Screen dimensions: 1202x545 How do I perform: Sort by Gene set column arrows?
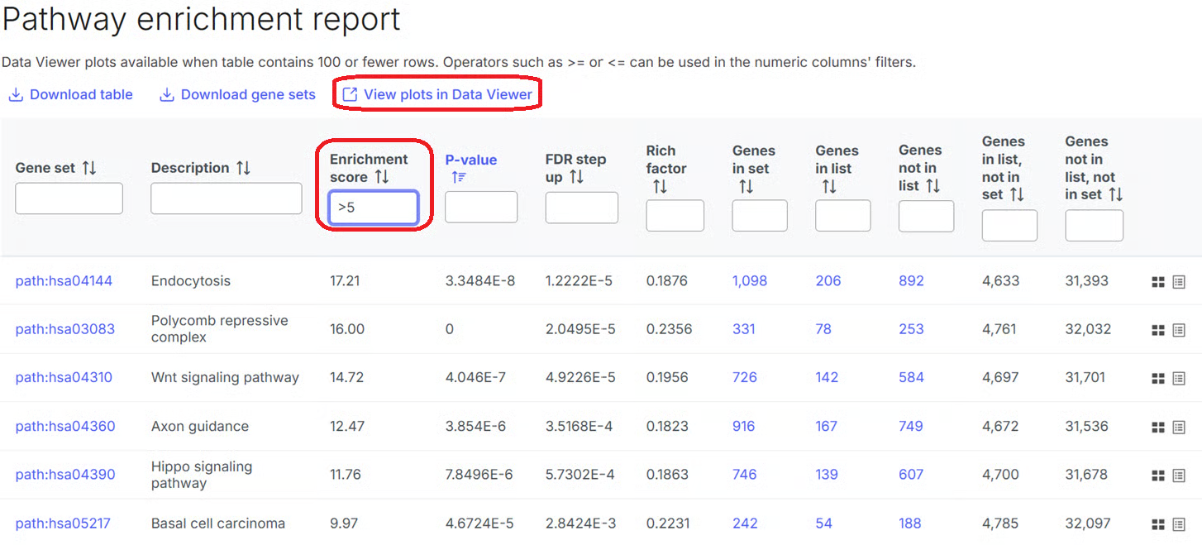pos(89,168)
